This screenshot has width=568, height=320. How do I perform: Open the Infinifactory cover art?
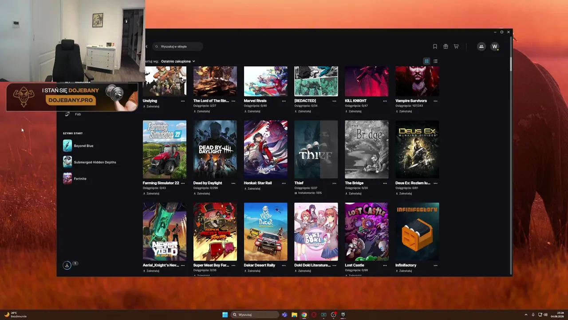pyautogui.click(x=417, y=232)
